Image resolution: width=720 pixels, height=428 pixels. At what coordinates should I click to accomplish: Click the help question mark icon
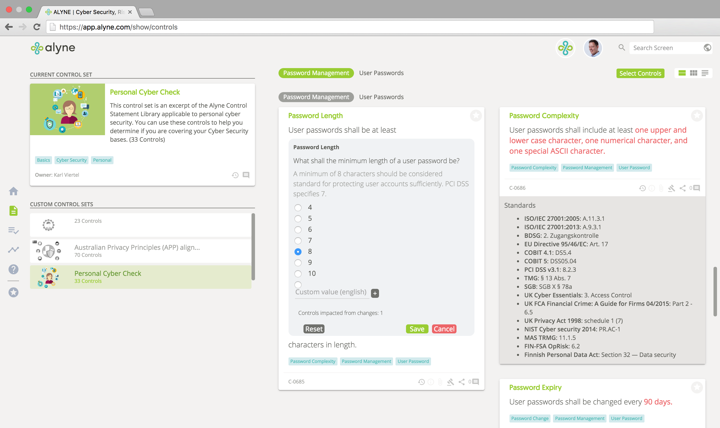13,269
